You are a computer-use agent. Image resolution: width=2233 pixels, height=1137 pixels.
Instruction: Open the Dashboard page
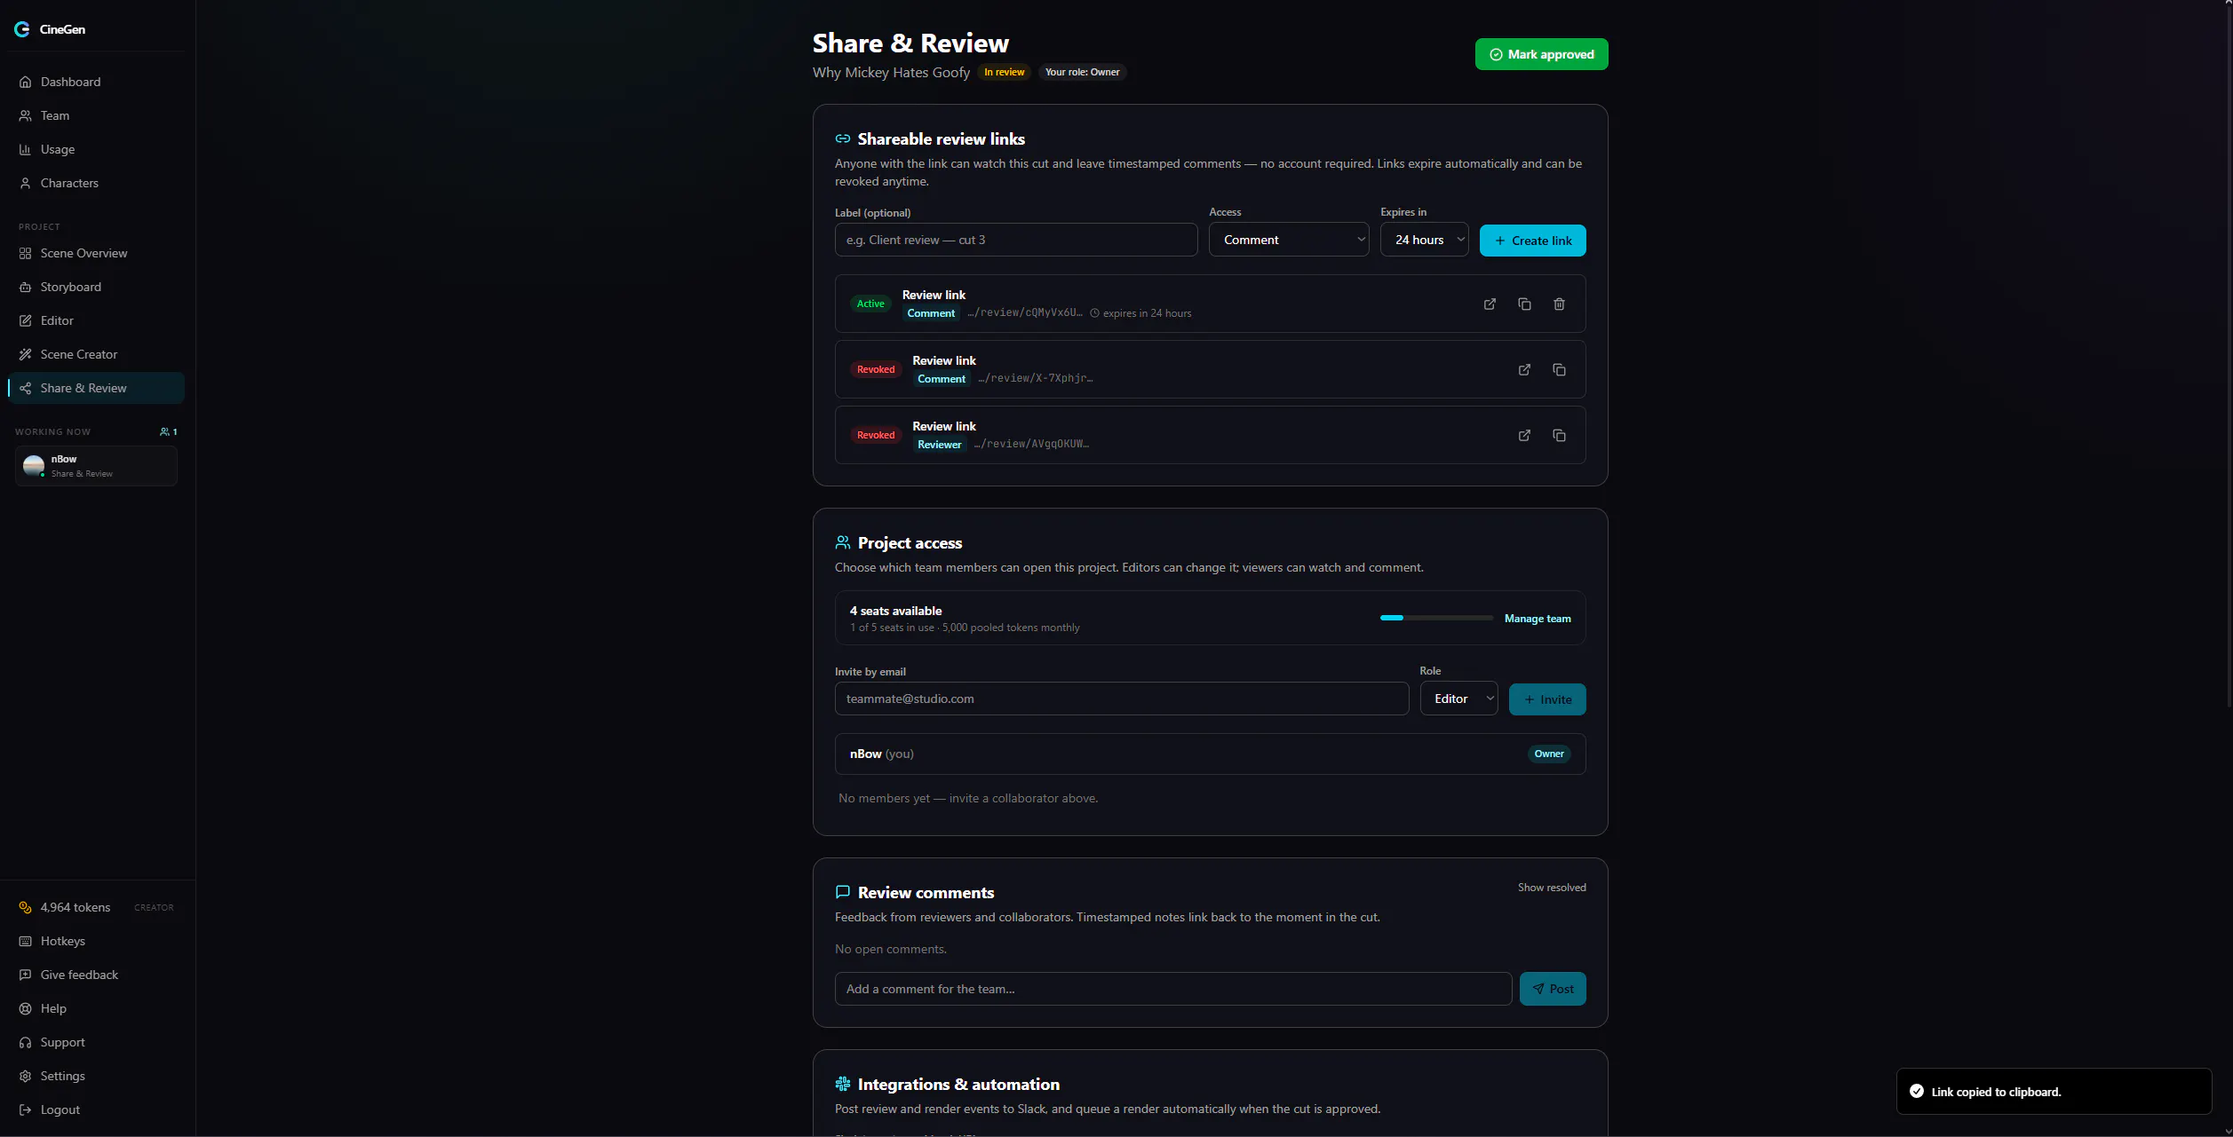point(96,82)
